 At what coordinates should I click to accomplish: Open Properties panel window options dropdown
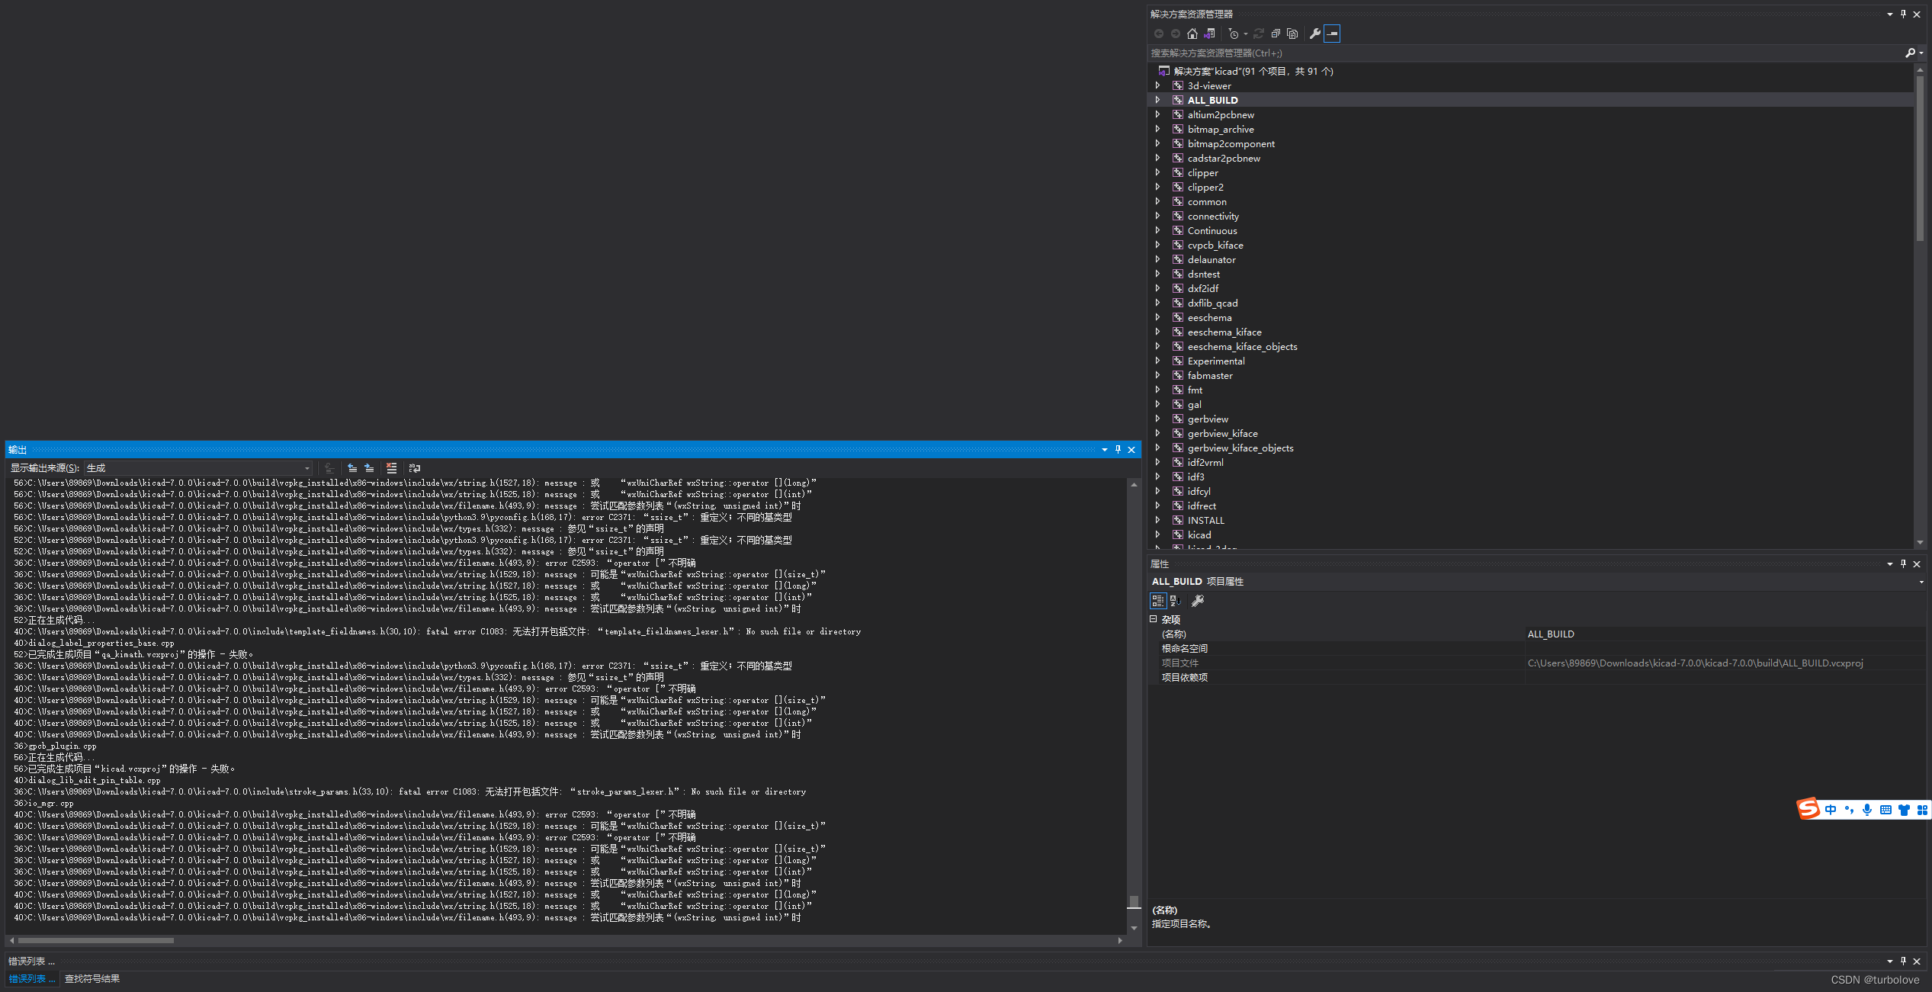[x=1890, y=563]
